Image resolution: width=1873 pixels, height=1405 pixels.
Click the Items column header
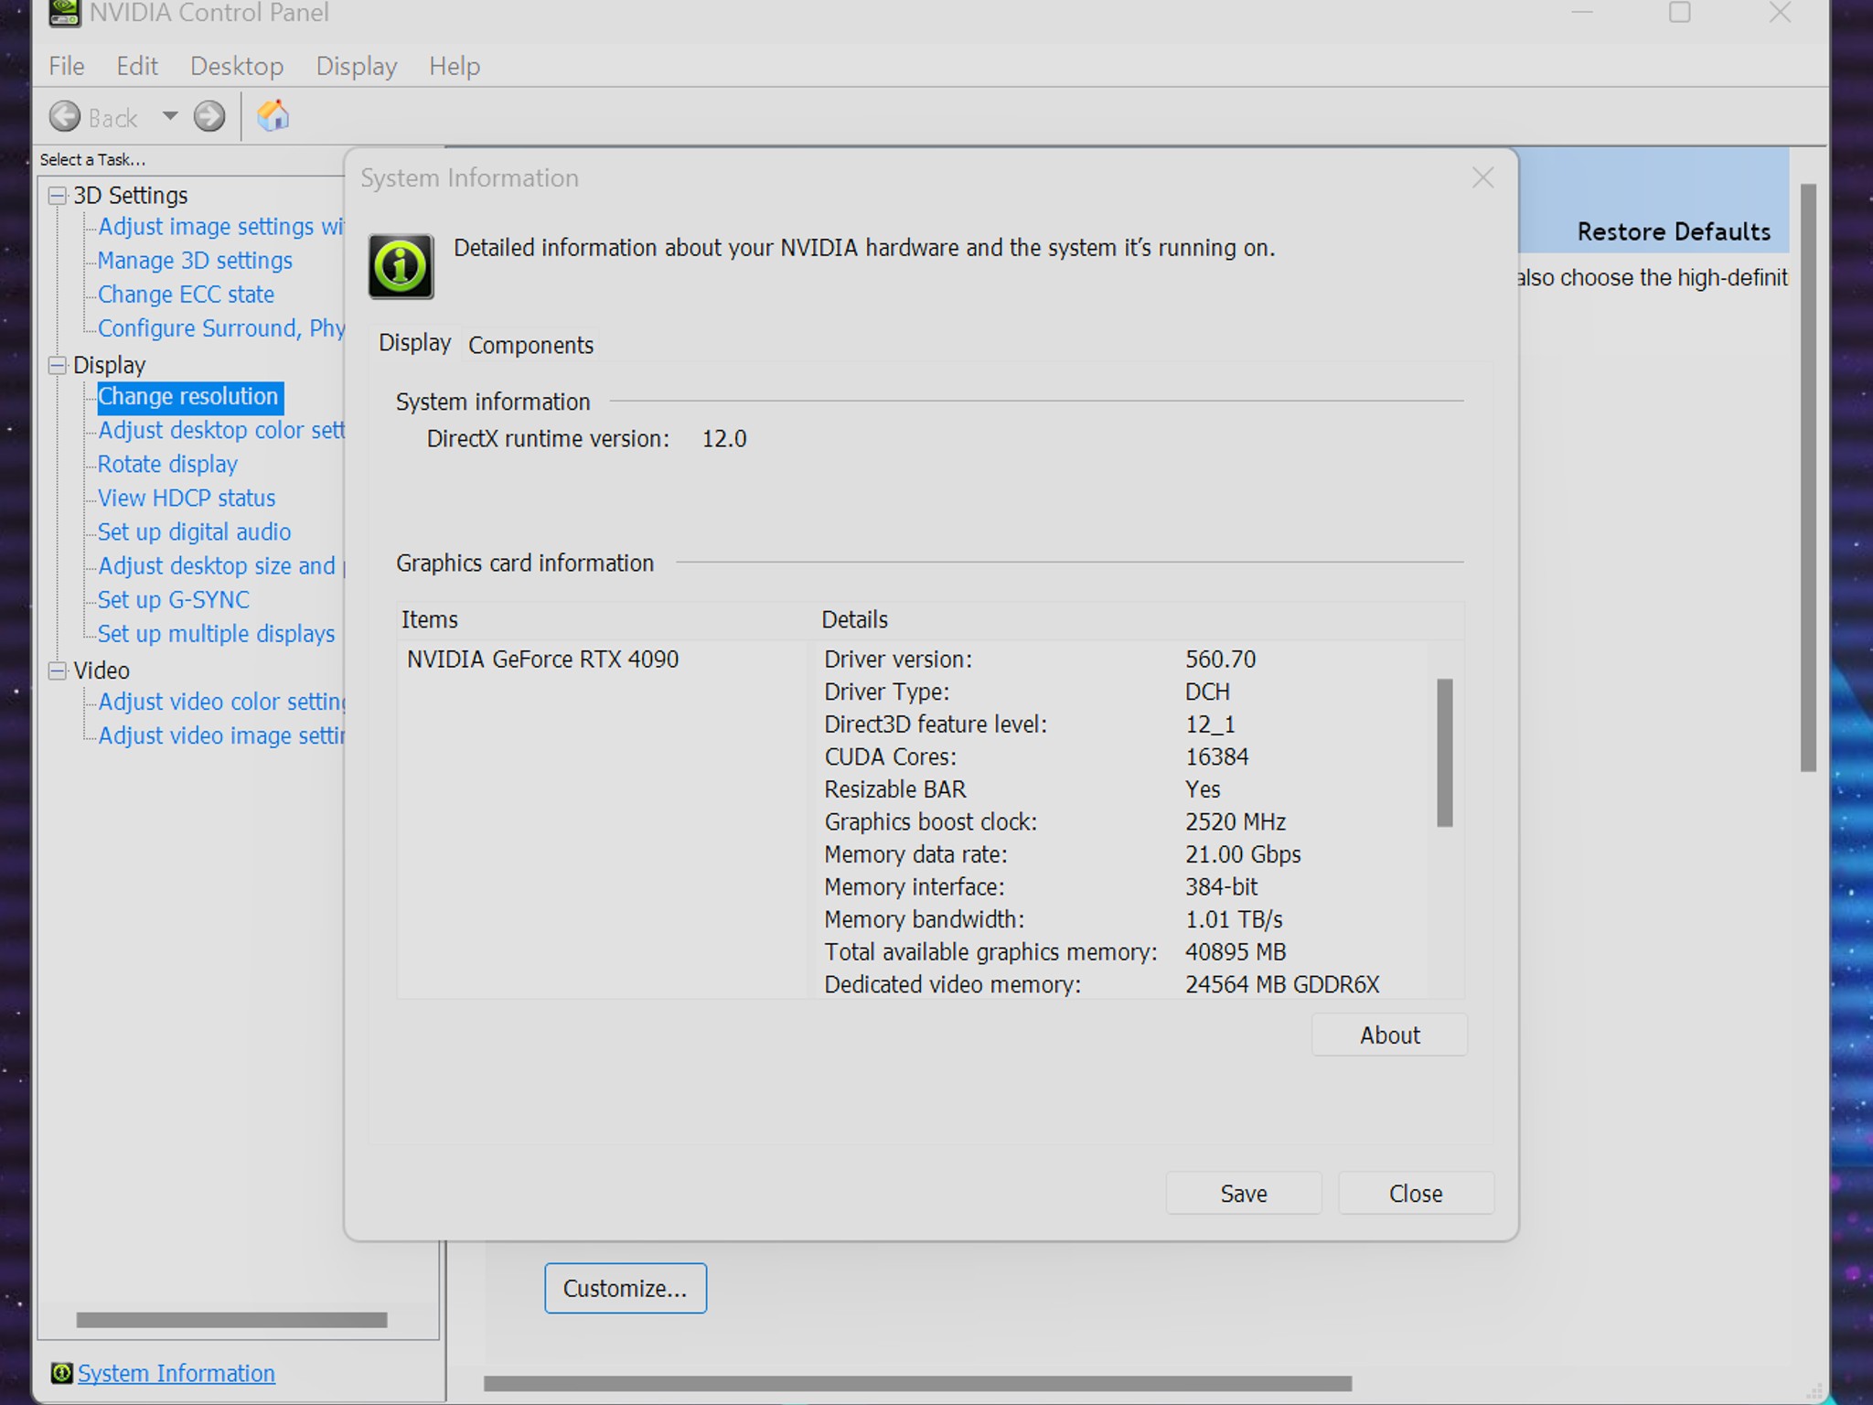(x=429, y=619)
